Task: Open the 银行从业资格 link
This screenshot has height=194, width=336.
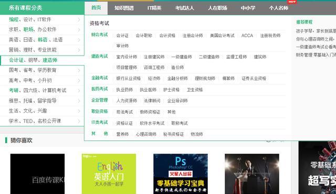Action: tap(128, 79)
